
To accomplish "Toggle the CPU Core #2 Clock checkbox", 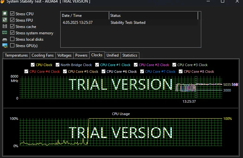I will (x=136, y=65).
